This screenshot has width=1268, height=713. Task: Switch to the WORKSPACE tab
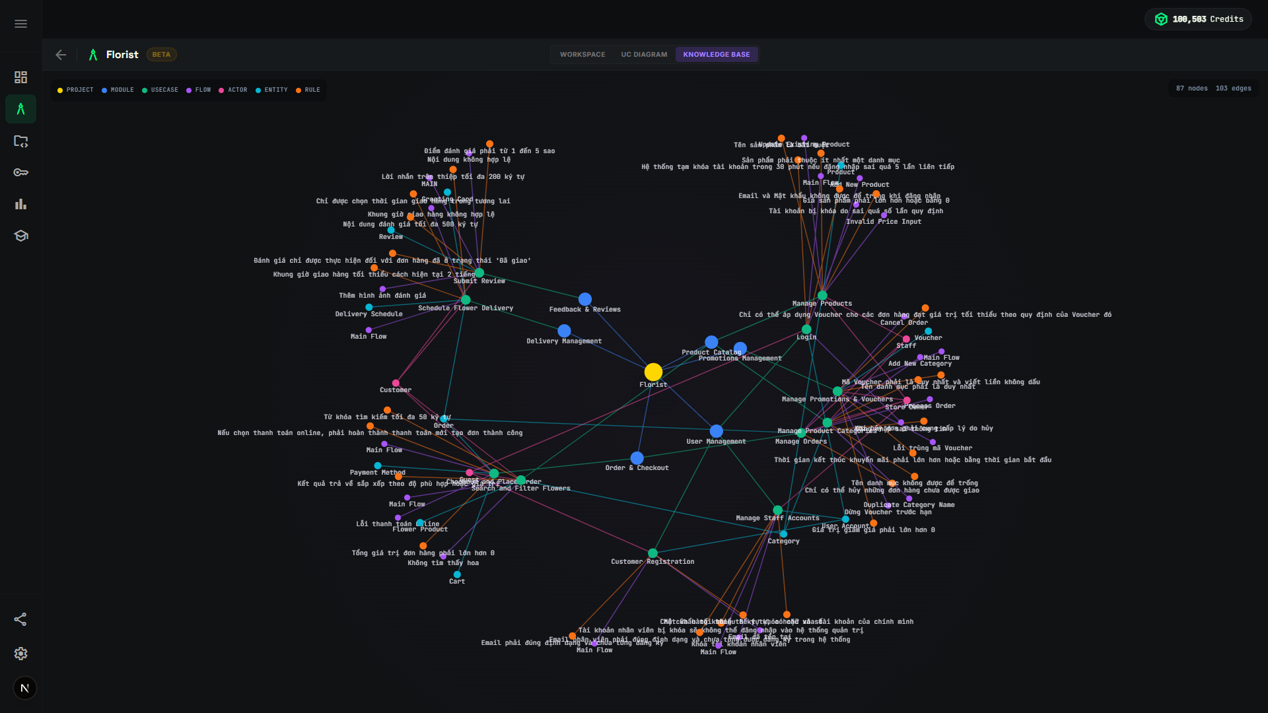[582, 55]
